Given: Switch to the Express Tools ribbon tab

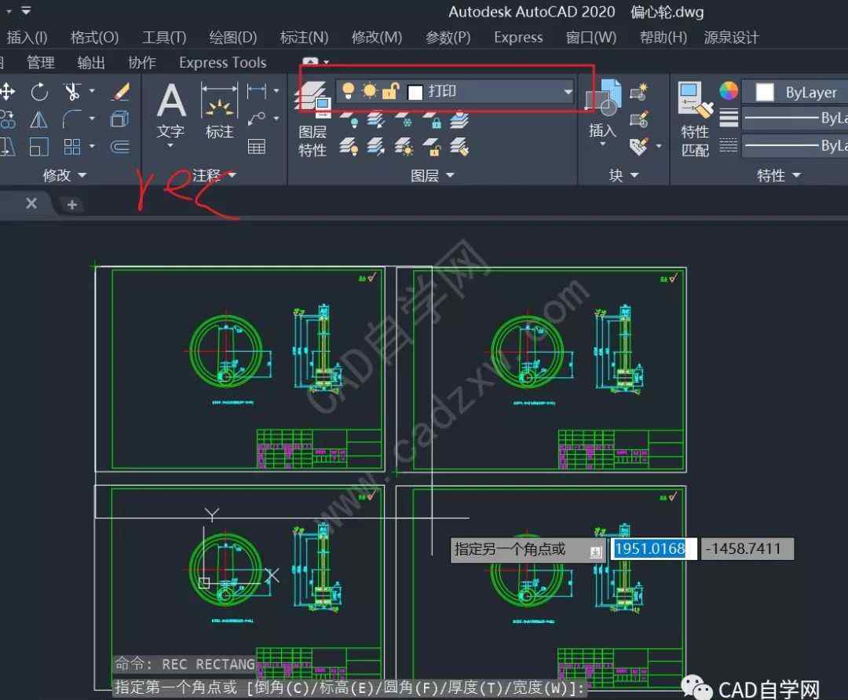Looking at the screenshot, I should (x=222, y=63).
